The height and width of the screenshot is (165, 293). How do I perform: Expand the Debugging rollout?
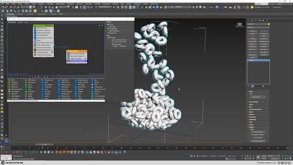[258, 120]
